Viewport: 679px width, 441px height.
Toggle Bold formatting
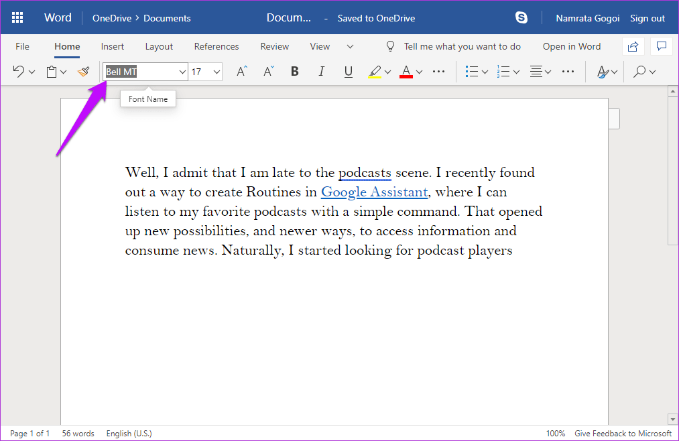pyautogui.click(x=294, y=72)
